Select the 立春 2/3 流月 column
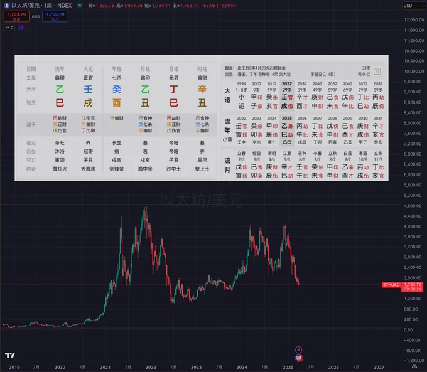Image resolution: width=427 pixels, height=372 pixels. coord(241,164)
